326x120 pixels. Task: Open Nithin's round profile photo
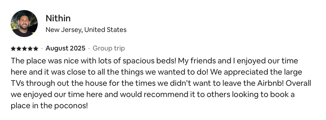point(24,23)
